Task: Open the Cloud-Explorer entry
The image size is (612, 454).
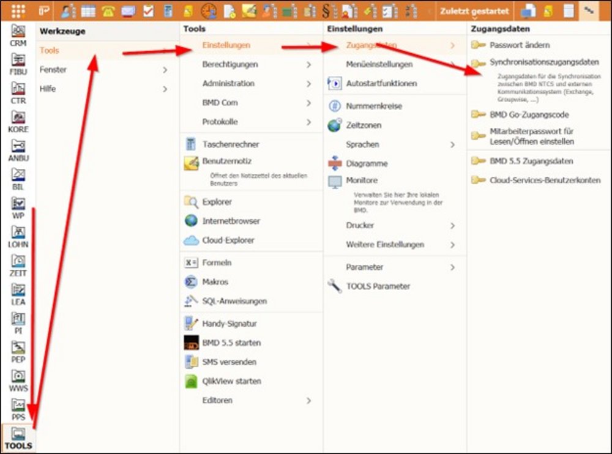Action: point(228,240)
